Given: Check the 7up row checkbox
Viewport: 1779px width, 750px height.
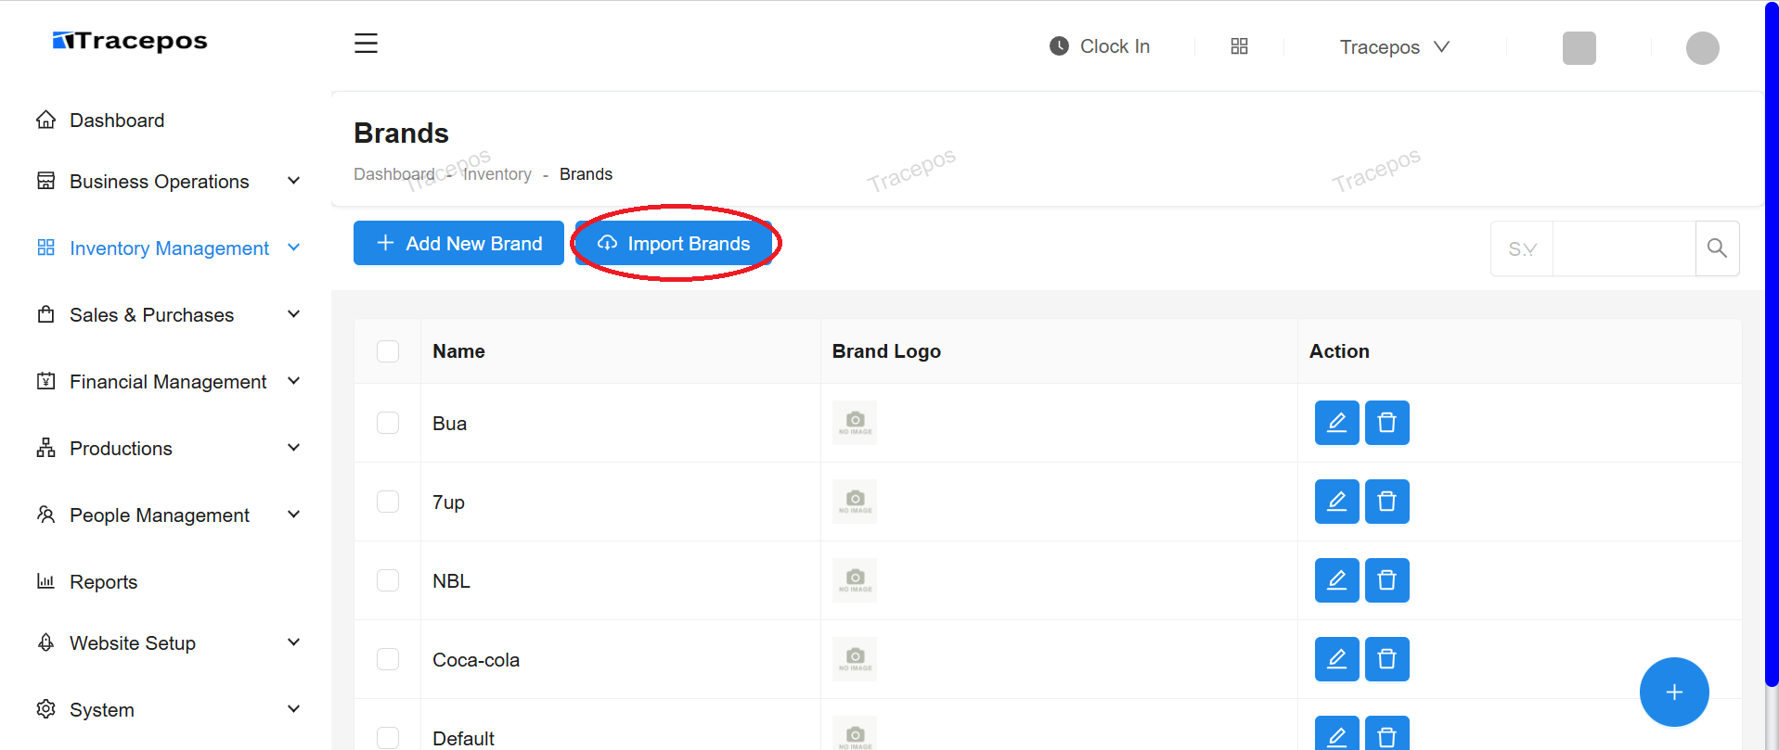Looking at the screenshot, I should coord(388,502).
